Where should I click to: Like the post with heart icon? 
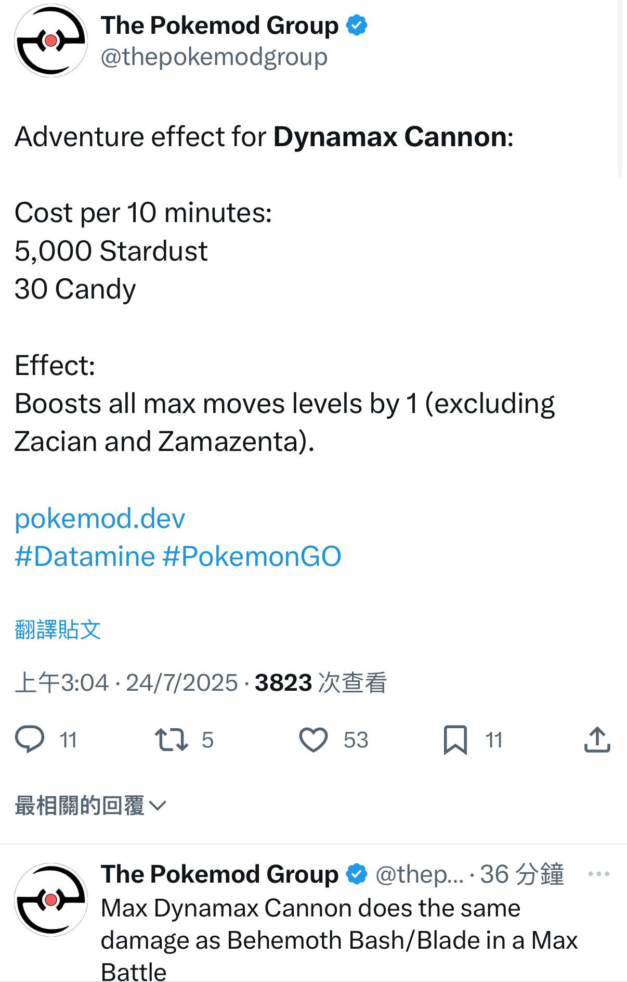(313, 740)
